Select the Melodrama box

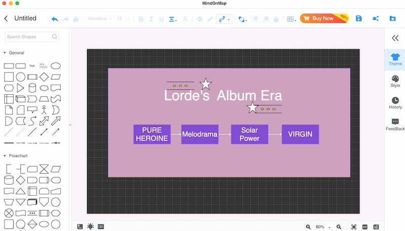[199, 134]
